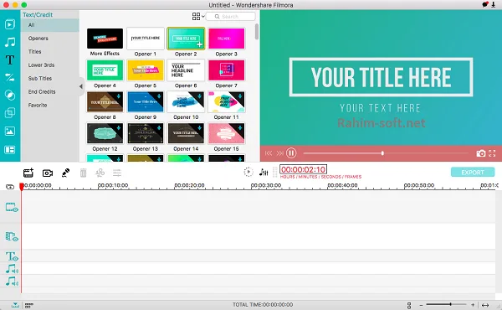Open the Elements image icon in sidebar
502x310 pixels.
click(x=10, y=131)
